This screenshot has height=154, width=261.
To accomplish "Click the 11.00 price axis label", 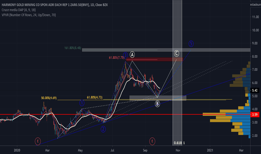I will tap(255, 17).
